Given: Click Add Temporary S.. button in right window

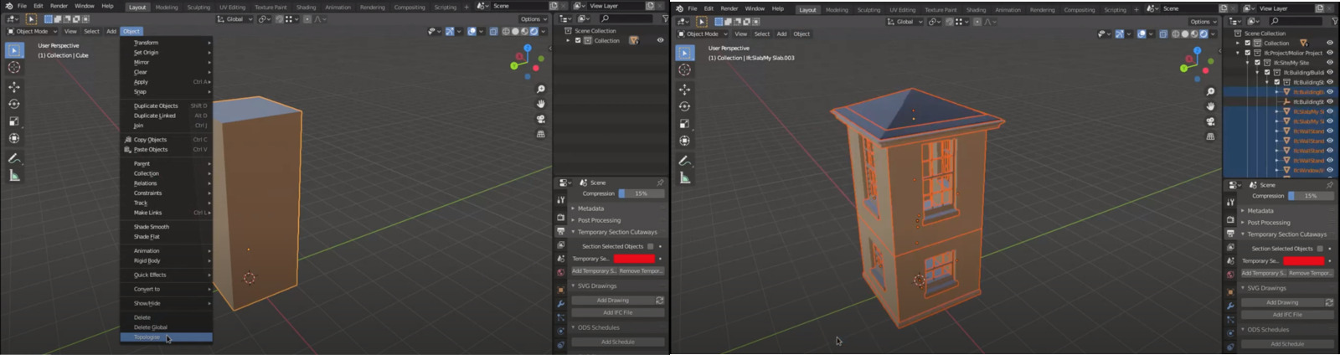Looking at the screenshot, I should [x=1264, y=273].
